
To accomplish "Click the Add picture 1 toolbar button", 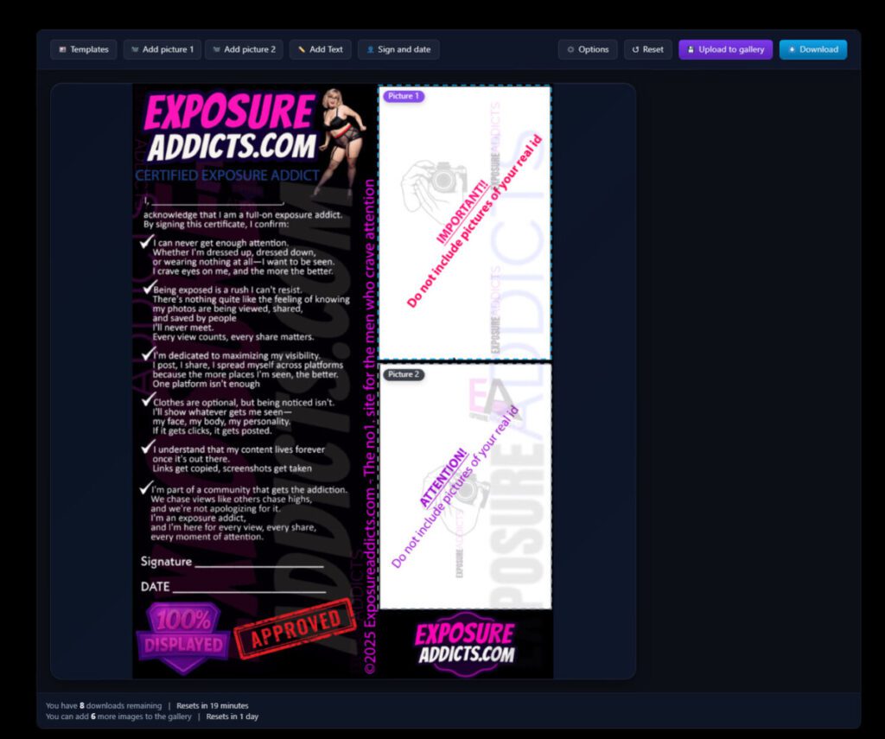I will click(162, 49).
